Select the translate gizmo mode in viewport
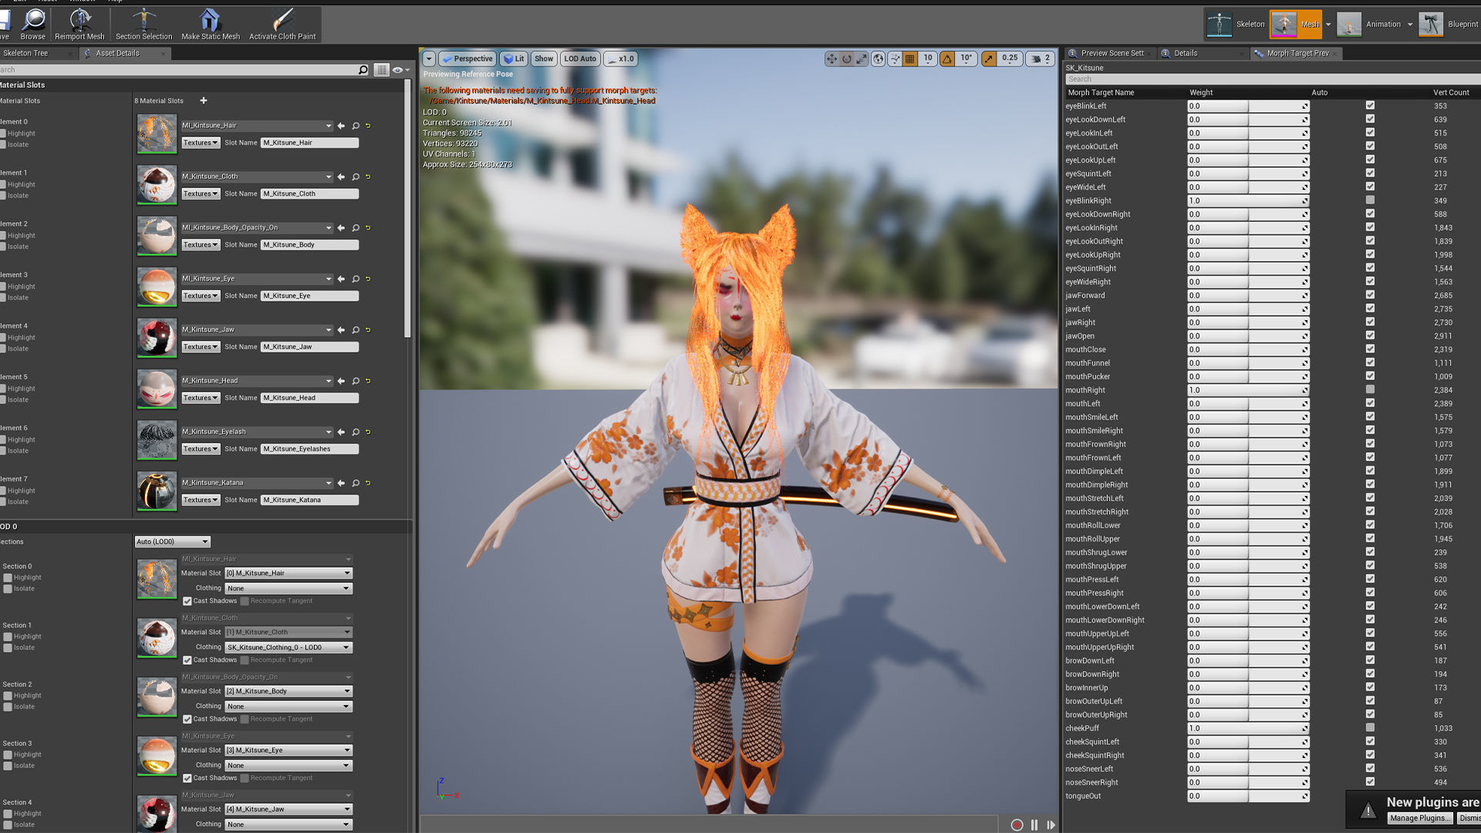The width and height of the screenshot is (1481, 833). coord(832,59)
